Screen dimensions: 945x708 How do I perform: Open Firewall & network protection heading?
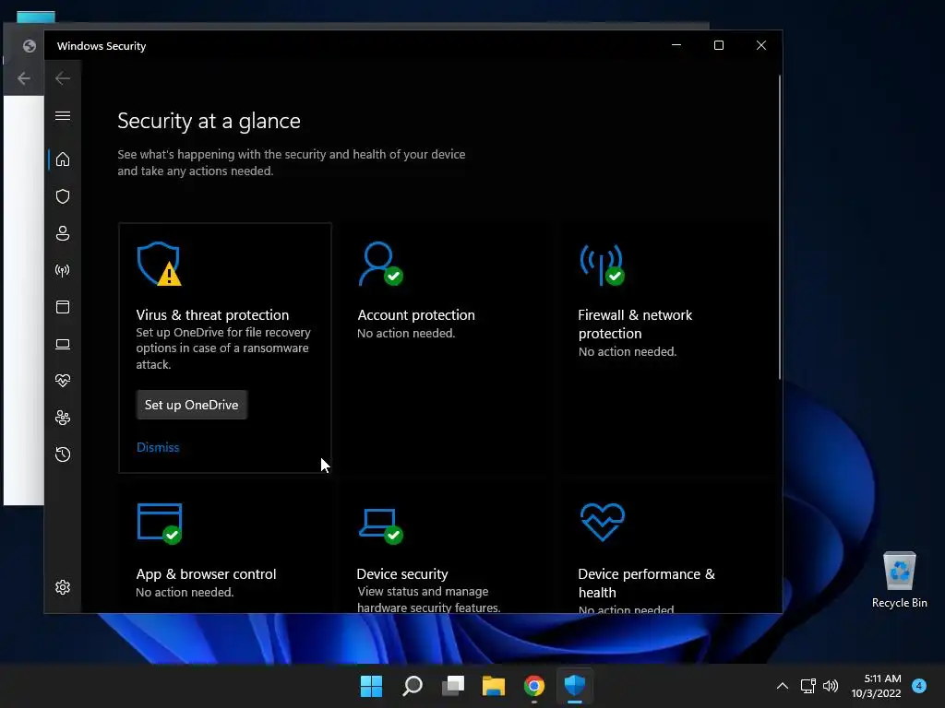coord(635,324)
